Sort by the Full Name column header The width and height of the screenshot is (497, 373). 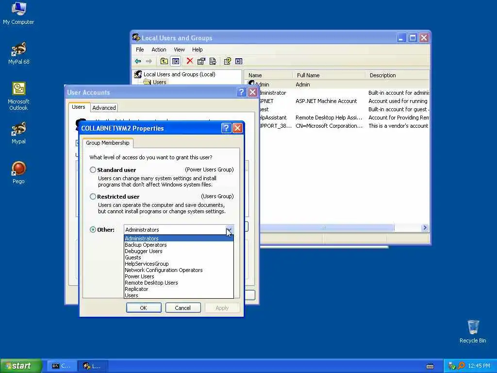coord(329,75)
